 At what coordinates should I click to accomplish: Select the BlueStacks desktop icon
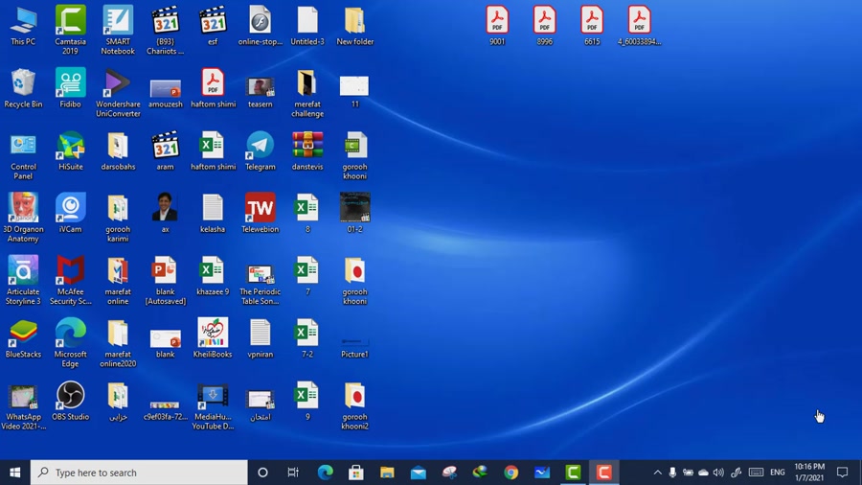[23, 334]
